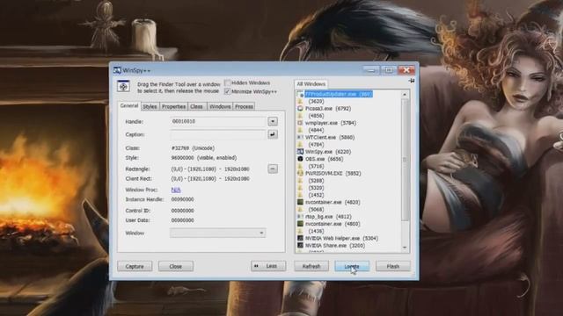
Task: Click the wmplayer.exe process icon
Action: (300, 123)
